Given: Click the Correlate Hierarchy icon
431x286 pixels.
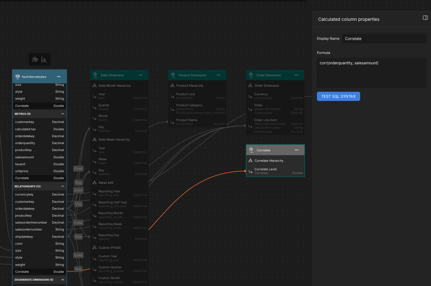Looking at the screenshot, I should pyautogui.click(x=250, y=161).
